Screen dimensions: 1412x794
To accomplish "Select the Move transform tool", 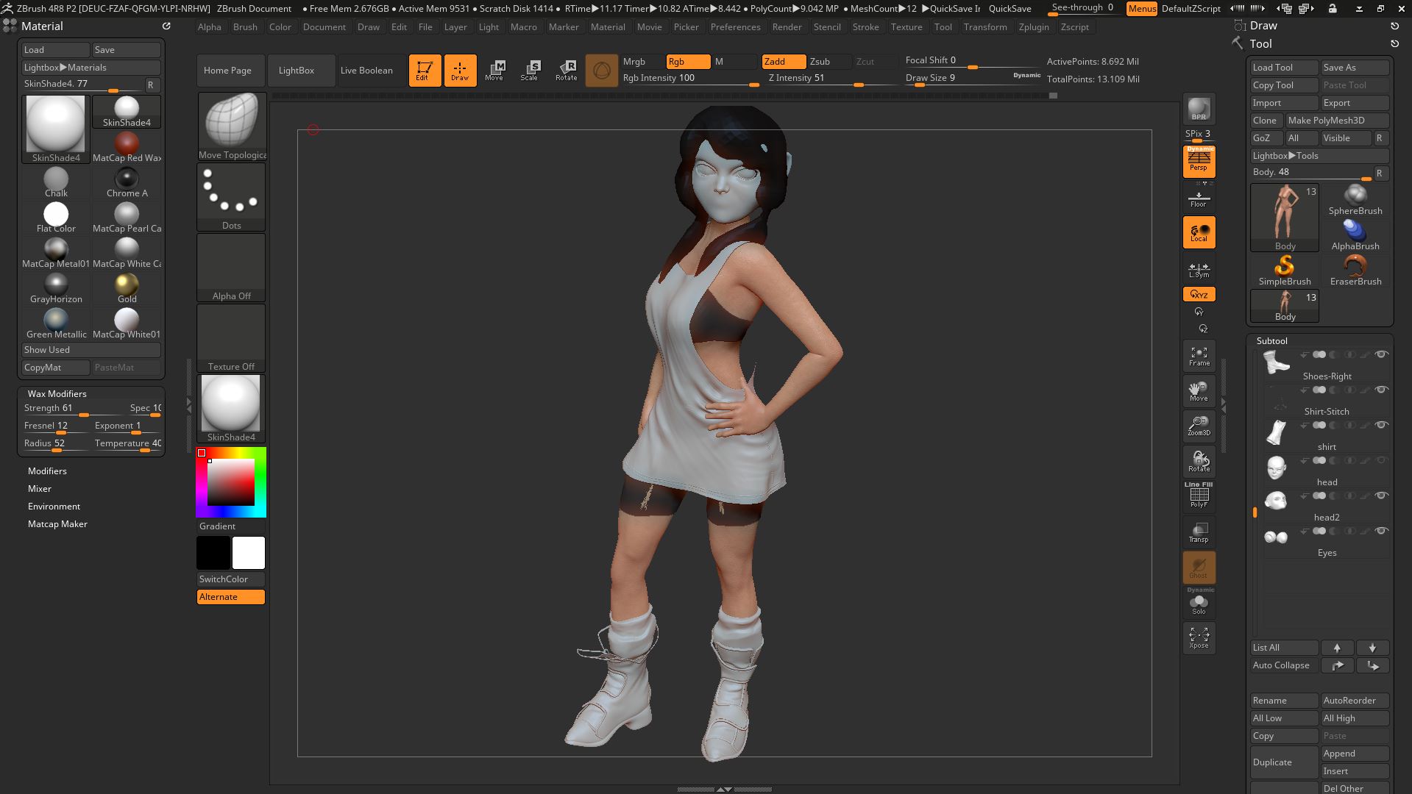I will click(494, 71).
